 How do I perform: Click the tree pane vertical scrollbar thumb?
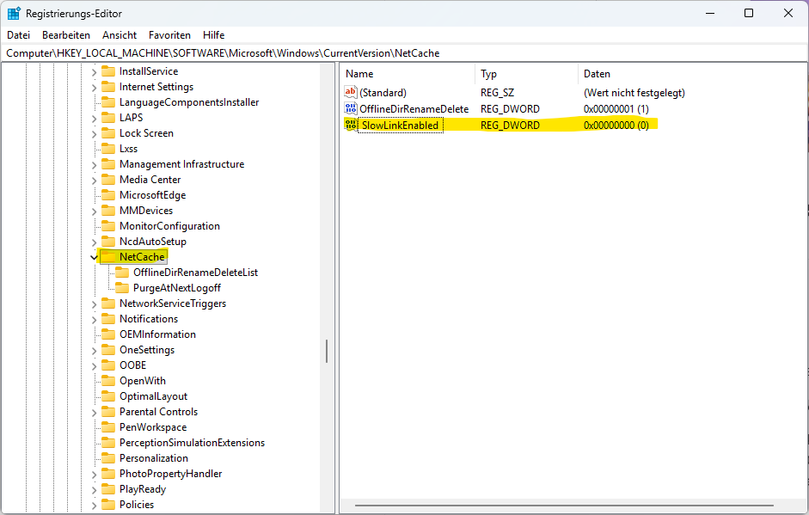pyautogui.click(x=326, y=351)
